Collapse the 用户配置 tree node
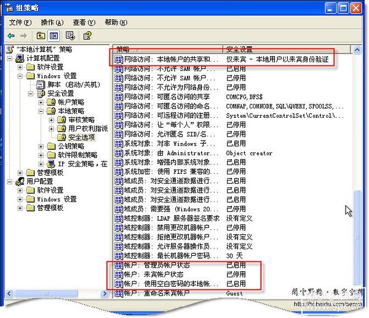The height and width of the screenshot is (318, 369). point(10,182)
